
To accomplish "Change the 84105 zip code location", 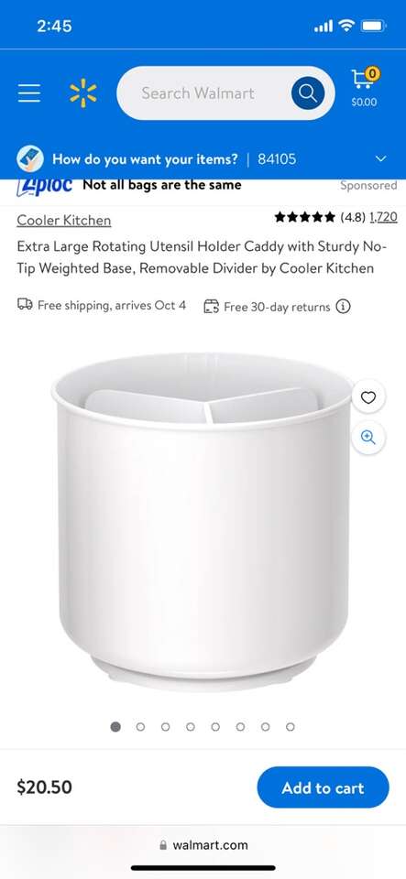I will coord(277,158).
